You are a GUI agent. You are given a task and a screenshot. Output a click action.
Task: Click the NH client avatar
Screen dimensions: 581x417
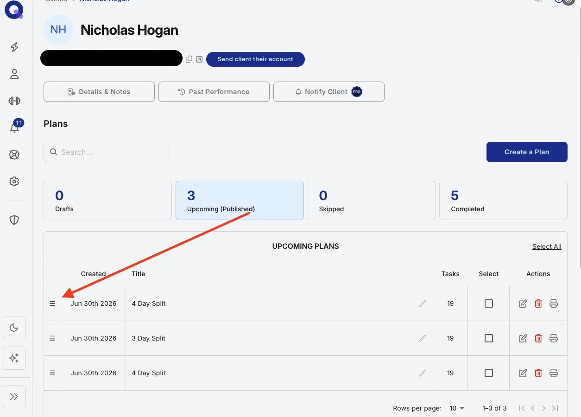[58, 30]
